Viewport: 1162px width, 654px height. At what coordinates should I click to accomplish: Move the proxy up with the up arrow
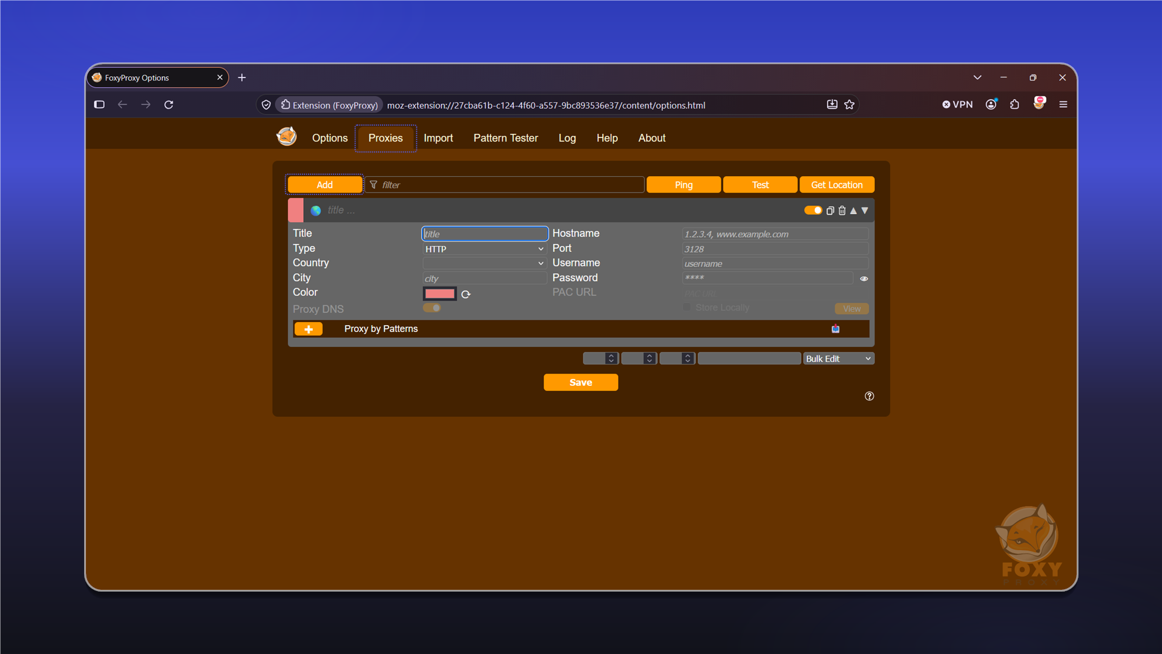coord(853,211)
